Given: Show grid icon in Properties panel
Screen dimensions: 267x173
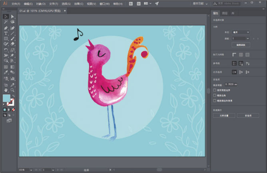Looking at the screenshot, I should click(x=241, y=54).
